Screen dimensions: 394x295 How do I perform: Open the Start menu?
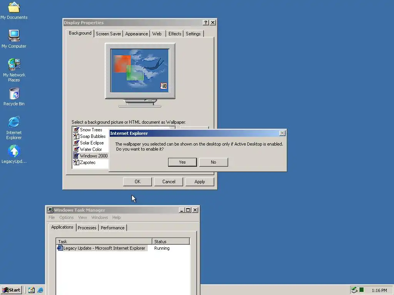[11, 290]
